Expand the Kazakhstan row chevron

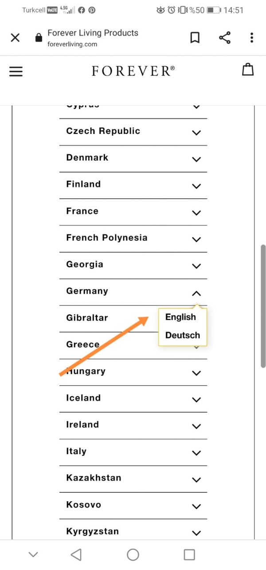click(196, 480)
